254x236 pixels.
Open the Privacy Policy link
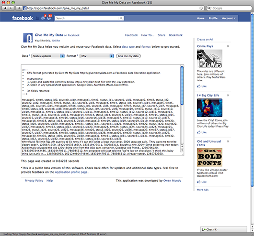(x=34, y=181)
